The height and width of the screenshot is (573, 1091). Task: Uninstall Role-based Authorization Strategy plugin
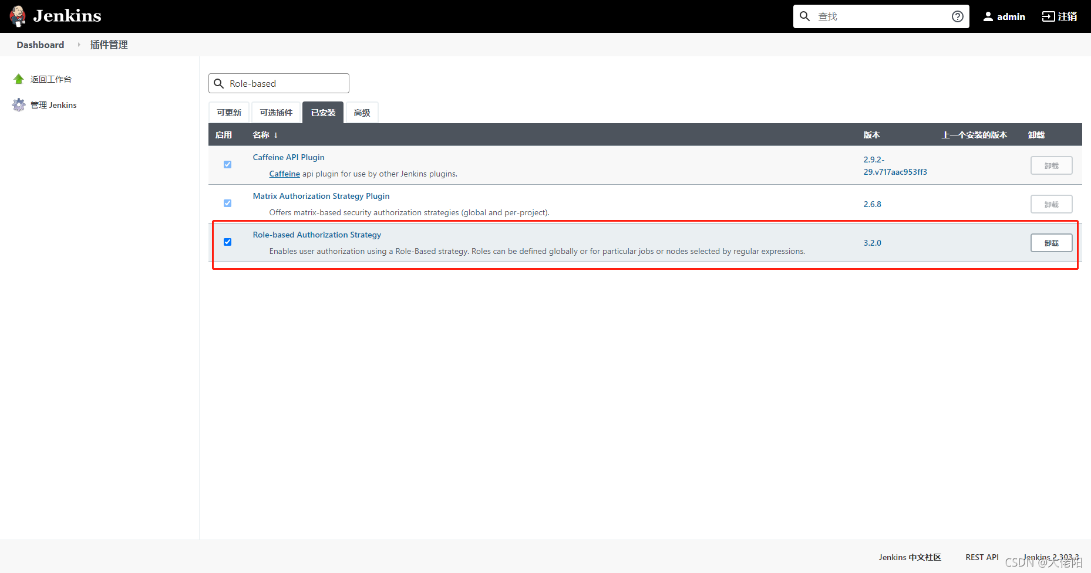point(1052,243)
